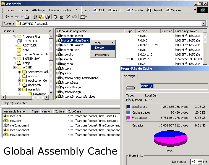Select the mscorlib assembly icon
The height and width of the screenshot is (165, 209).
coord(59,59)
